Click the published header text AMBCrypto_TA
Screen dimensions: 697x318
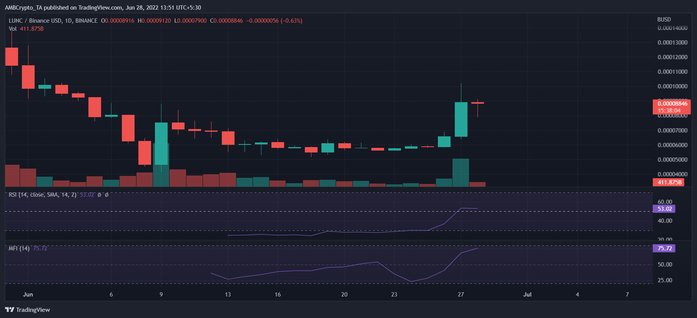23,8
